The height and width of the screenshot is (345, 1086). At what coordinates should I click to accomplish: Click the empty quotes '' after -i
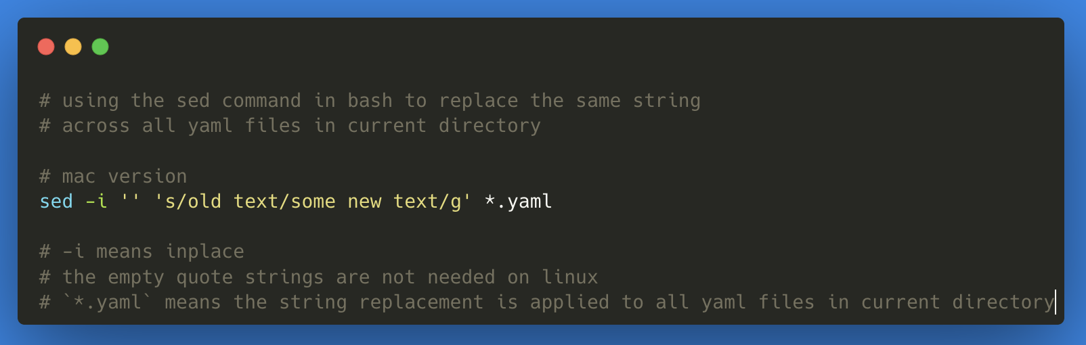[130, 202]
